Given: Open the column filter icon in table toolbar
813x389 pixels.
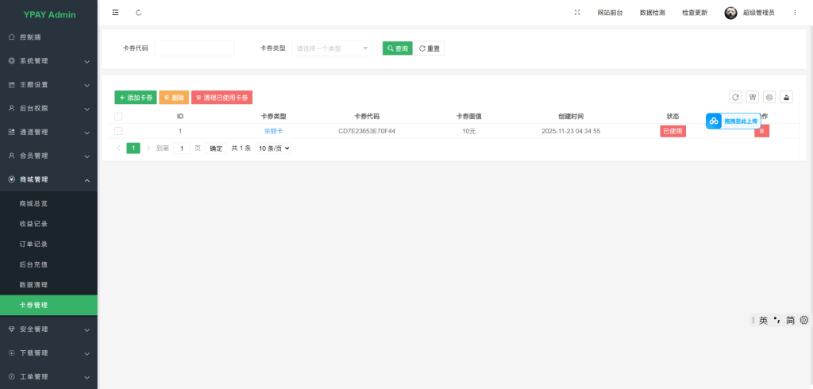Looking at the screenshot, I should (753, 97).
